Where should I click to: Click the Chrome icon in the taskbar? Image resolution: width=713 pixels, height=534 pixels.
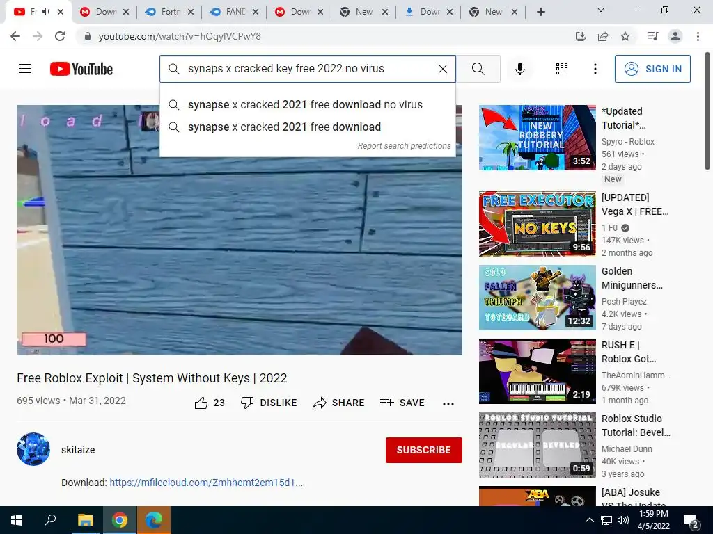point(120,520)
